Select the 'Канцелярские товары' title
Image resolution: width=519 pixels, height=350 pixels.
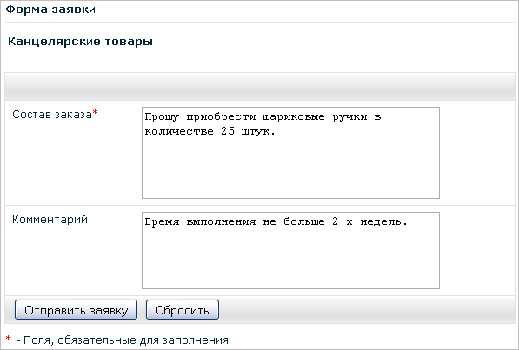pyautogui.click(x=80, y=42)
